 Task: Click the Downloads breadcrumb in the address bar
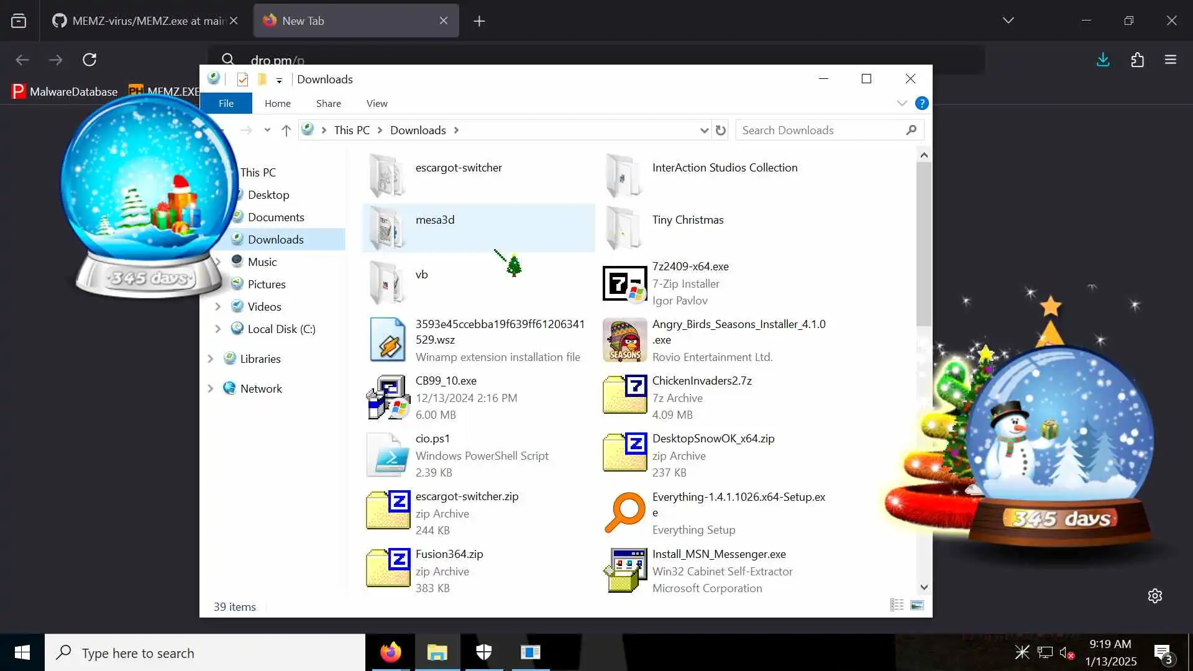418,130
